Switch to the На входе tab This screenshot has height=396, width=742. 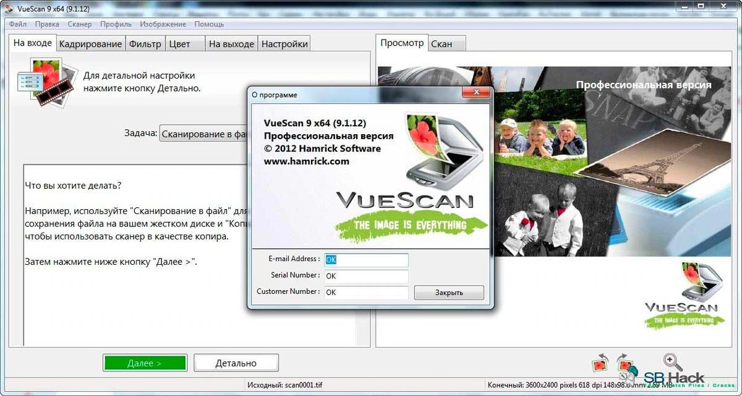click(33, 43)
